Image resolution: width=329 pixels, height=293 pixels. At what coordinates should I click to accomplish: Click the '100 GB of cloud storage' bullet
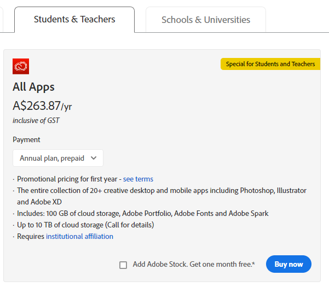pos(142,214)
